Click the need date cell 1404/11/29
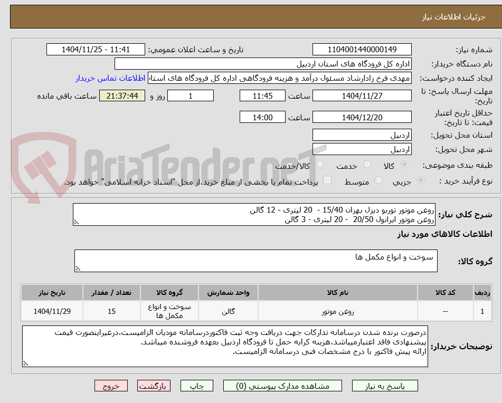This screenshot has height=403, width=502. point(52,311)
